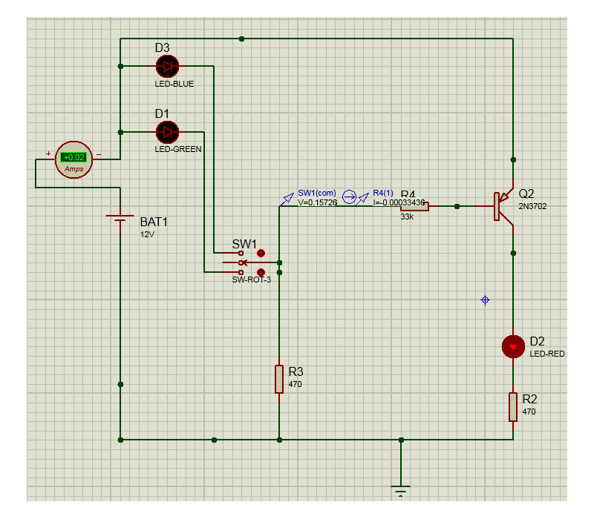Click the 12V battery value label

[149, 234]
